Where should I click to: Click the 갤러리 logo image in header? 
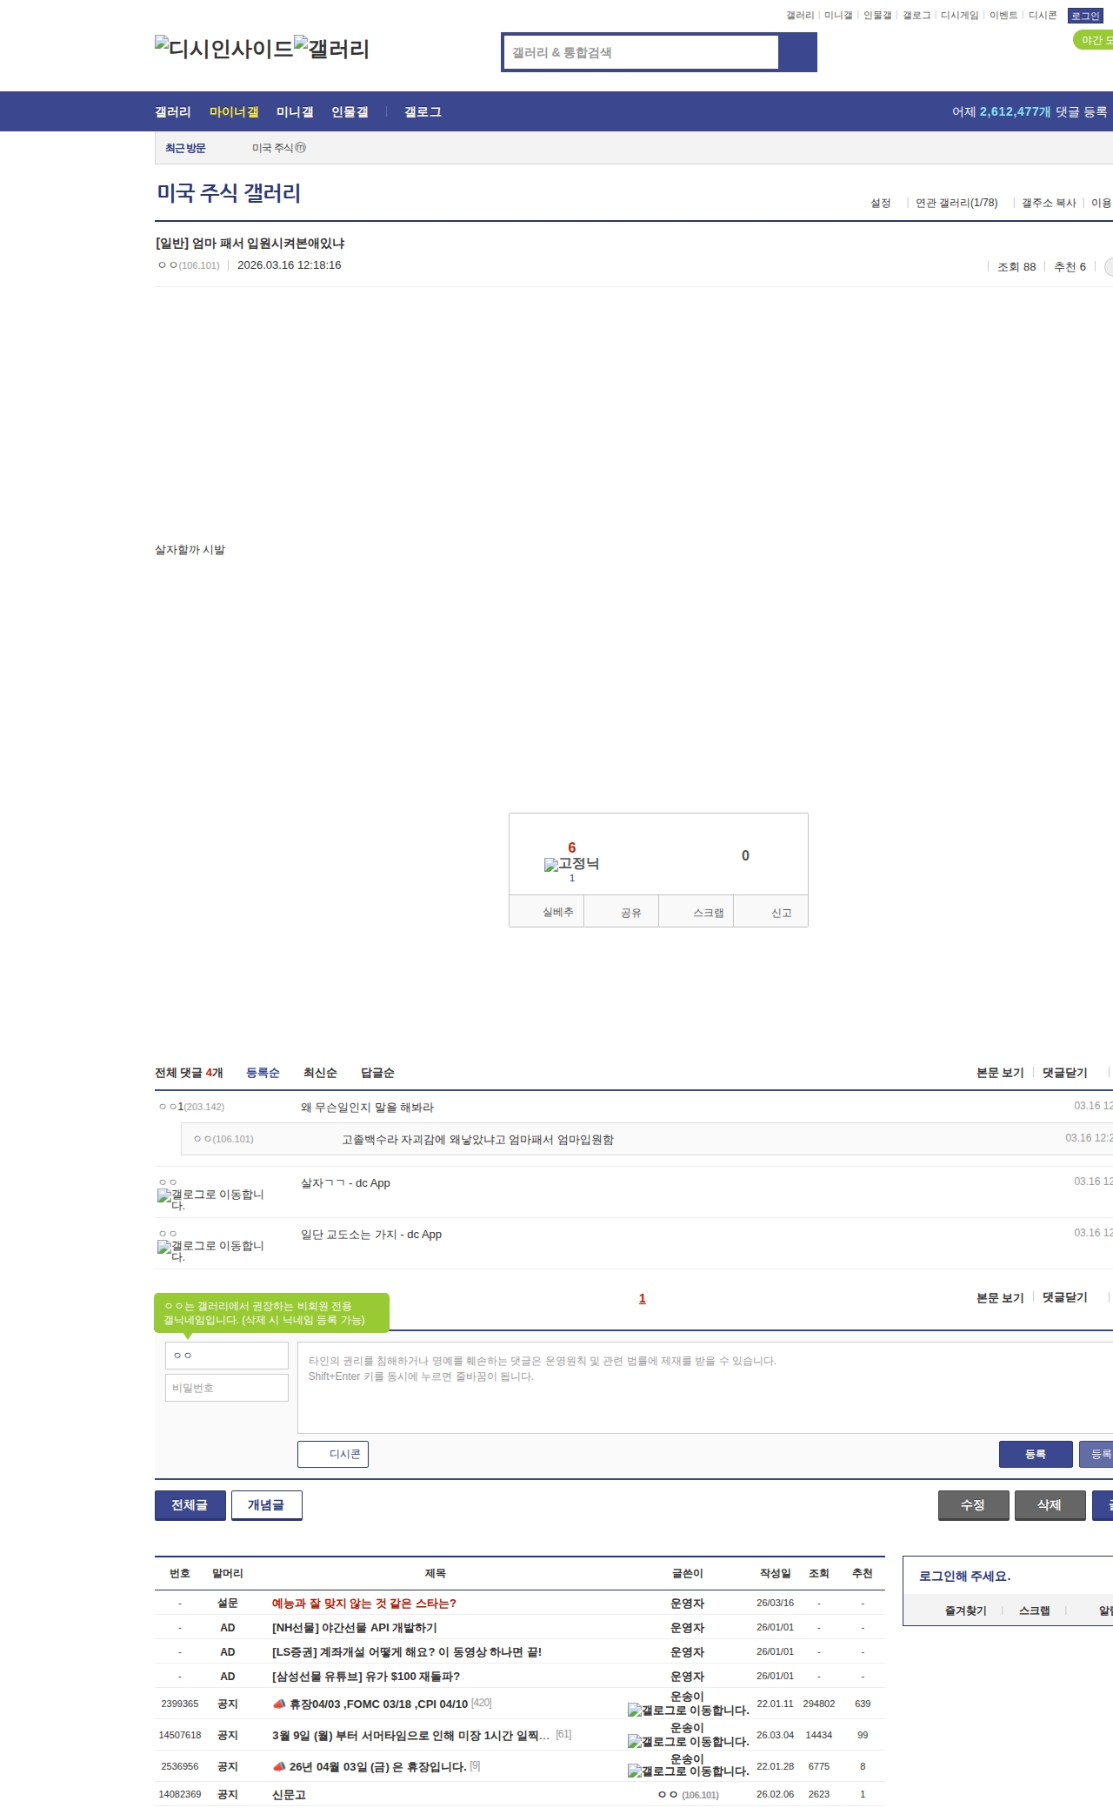331,48
